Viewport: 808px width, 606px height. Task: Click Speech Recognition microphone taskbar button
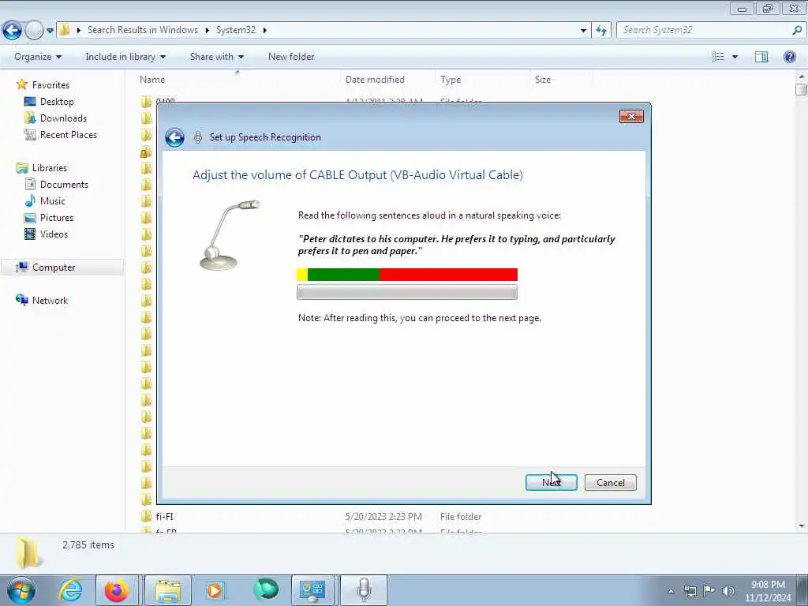click(x=364, y=590)
